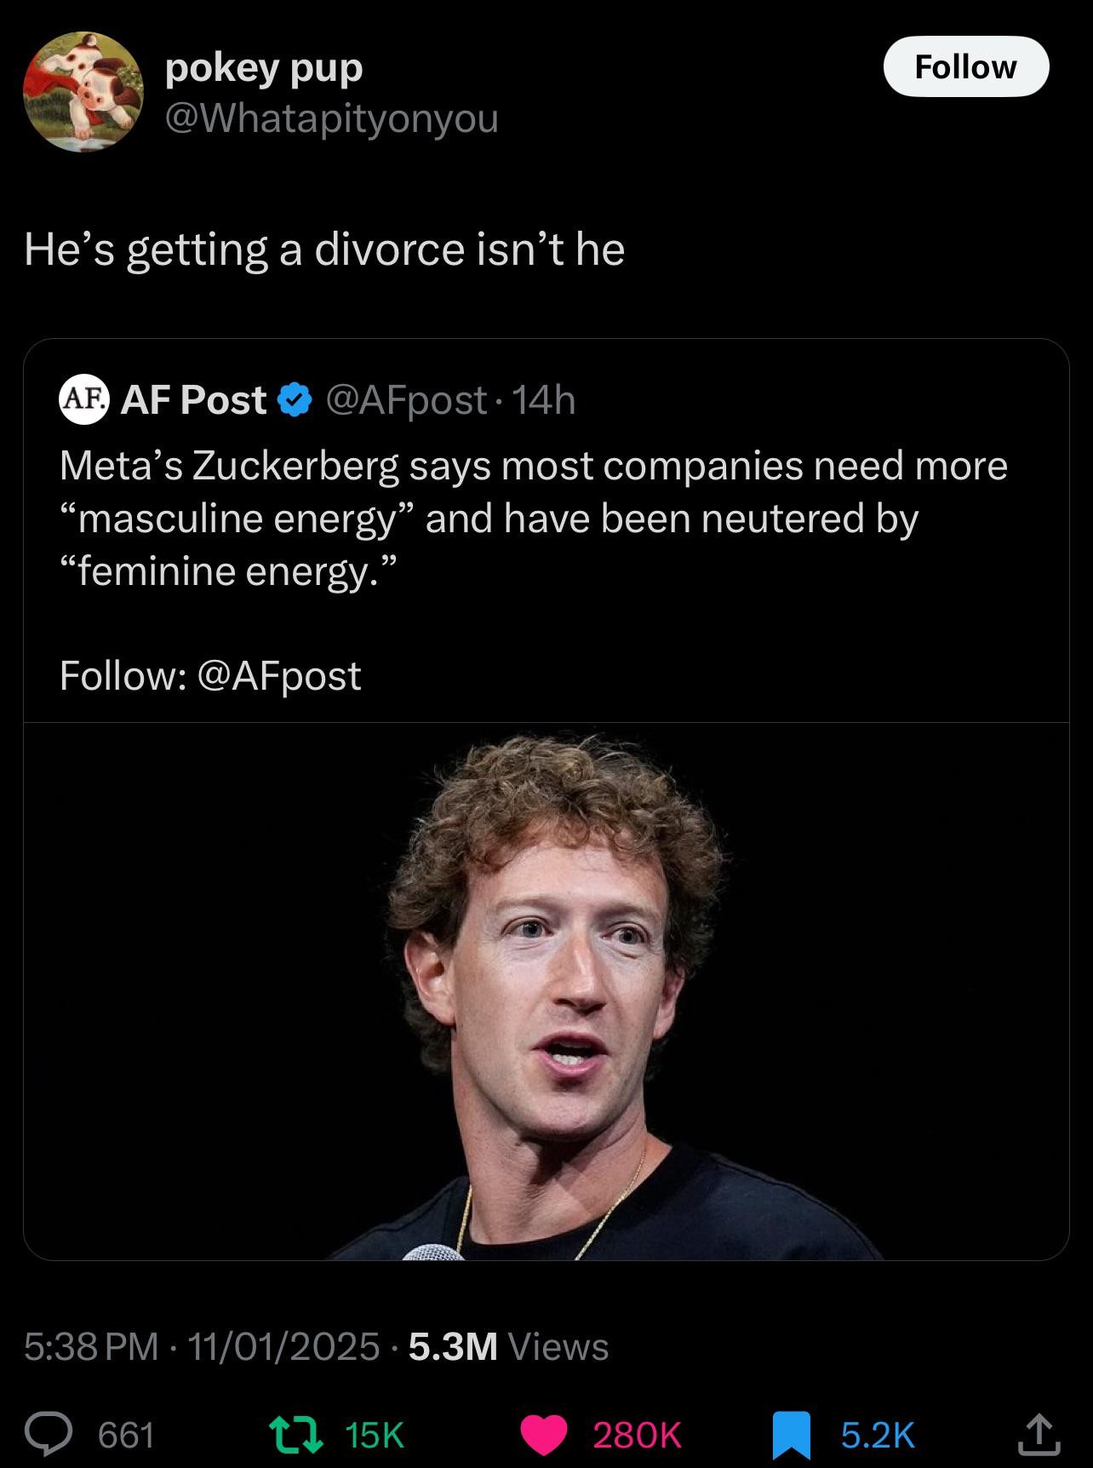The width and height of the screenshot is (1093, 1468).
Task: Open the @Whatapityonyou handle link
Action: 331,118
